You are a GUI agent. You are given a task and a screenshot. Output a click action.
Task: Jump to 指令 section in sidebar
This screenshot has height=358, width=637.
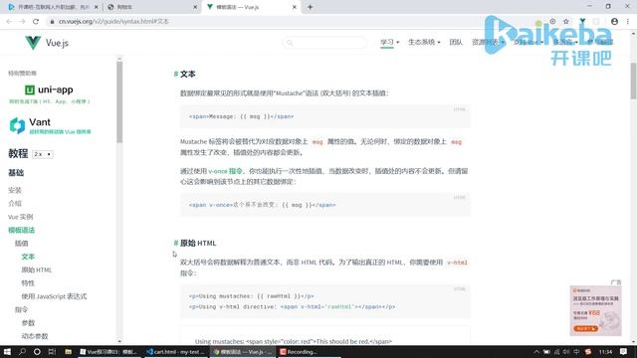click(22, 309)
